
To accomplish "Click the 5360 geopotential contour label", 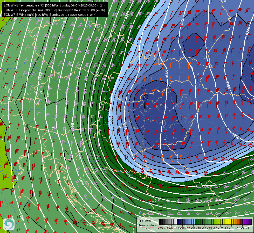I will pos(132,177).
